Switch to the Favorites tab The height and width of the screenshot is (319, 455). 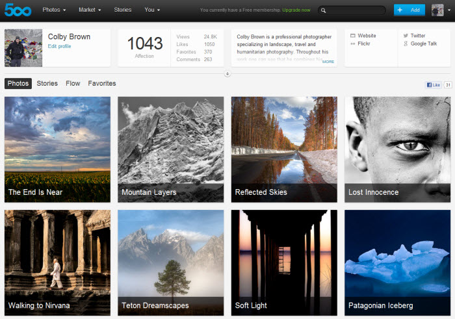click(x=102, y=84)
